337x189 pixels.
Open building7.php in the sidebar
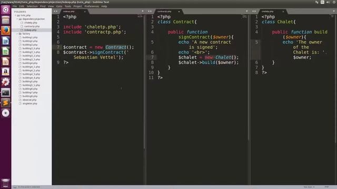(x=30, y=92)
